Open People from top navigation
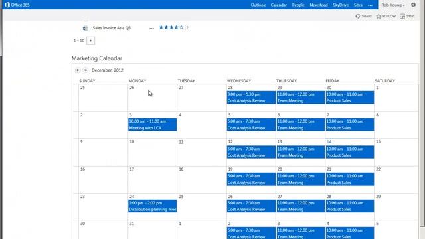This screenshot has height=239, width=425. [298, 5]
